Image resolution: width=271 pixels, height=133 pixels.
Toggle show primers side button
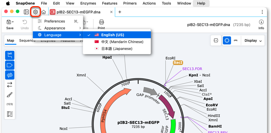pyautogui.click(x=10, y=75)
